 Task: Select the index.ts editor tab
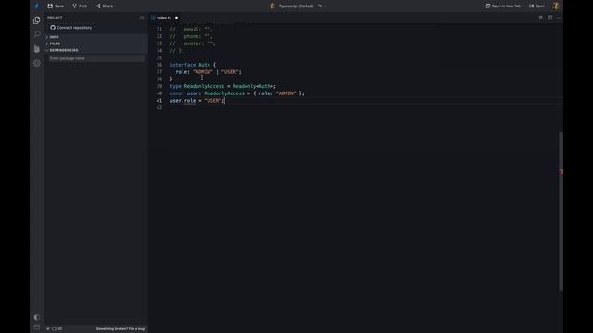pos(164,18)
